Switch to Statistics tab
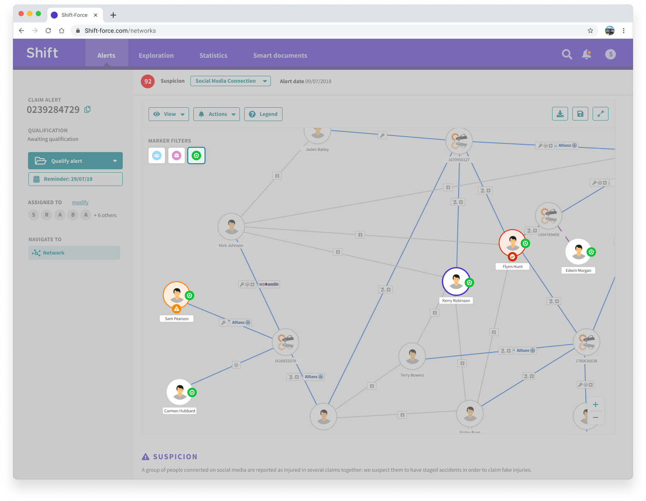This screenshot has height=501, width=646. coord(213,56)
